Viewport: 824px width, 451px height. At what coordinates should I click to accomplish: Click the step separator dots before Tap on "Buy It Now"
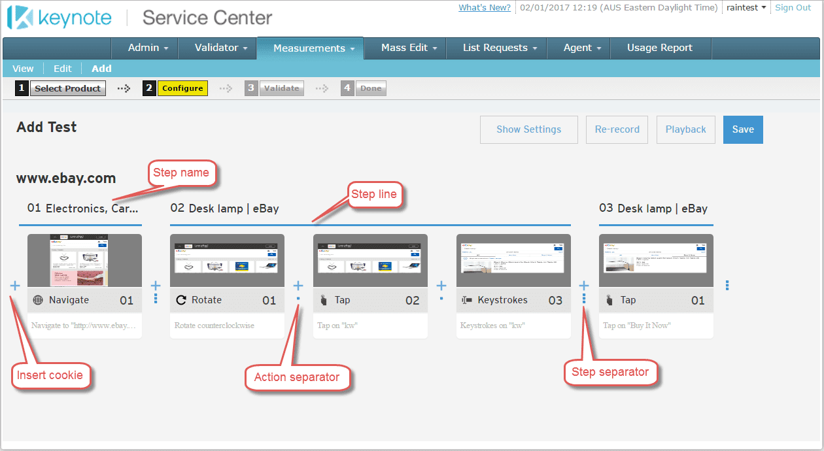[x=584, y=298]
